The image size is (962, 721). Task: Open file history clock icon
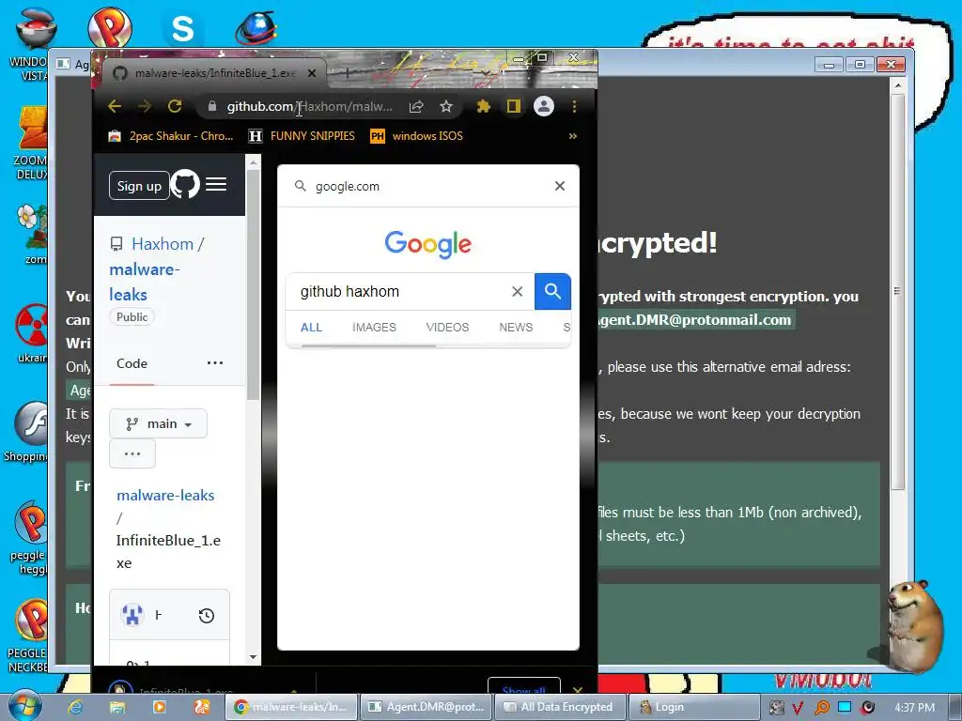point(207,616)
